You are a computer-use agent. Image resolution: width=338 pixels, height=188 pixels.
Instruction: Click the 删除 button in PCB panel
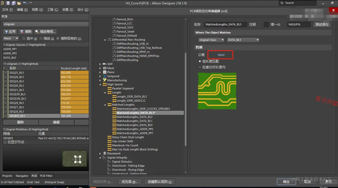(x=20, y=122)
